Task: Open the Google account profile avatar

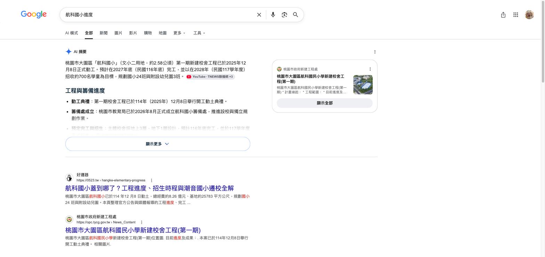Action: 529,15
